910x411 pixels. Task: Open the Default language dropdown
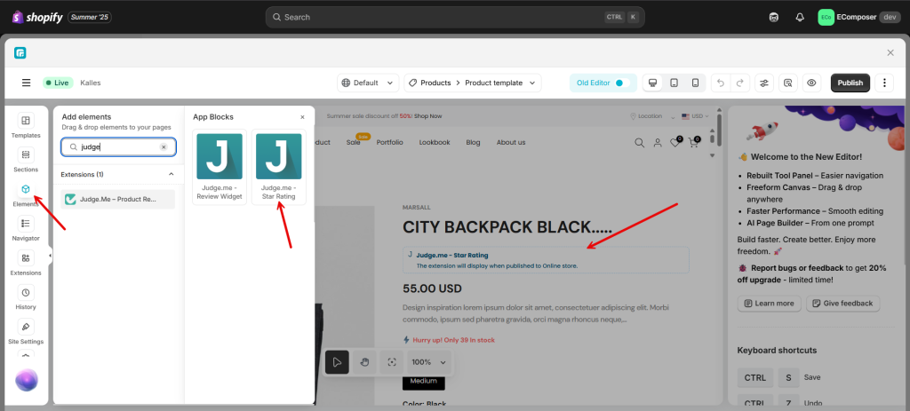(x=369, y=83)
